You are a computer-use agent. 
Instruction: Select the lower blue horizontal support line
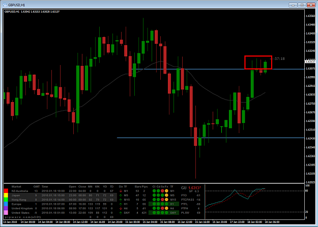(x=211, y=138)
